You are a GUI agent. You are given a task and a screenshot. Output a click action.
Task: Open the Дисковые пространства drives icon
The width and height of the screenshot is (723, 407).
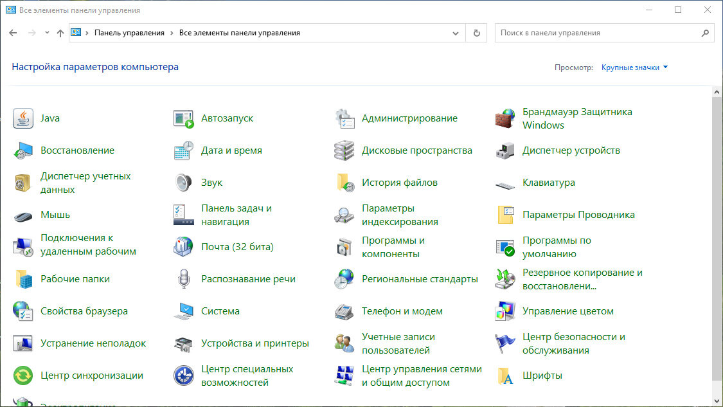pyautogui.click(x=344, y=150)
